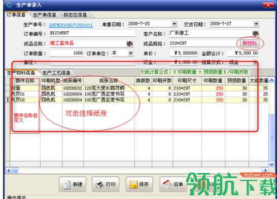Screen dimensions: 277x199
Task: Open the 交货日期 date dropdown
Action: (x=256, y=24)
